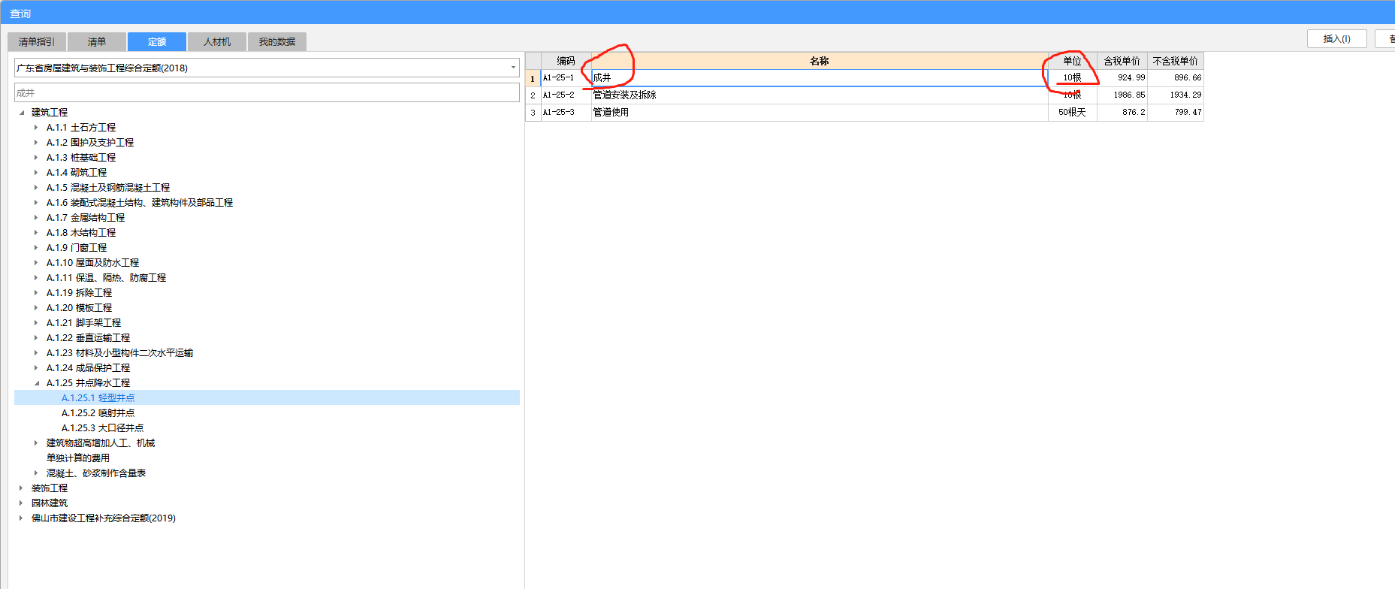
Task: Expand the 装饰工程 tree node
Action: coord(21,488)
